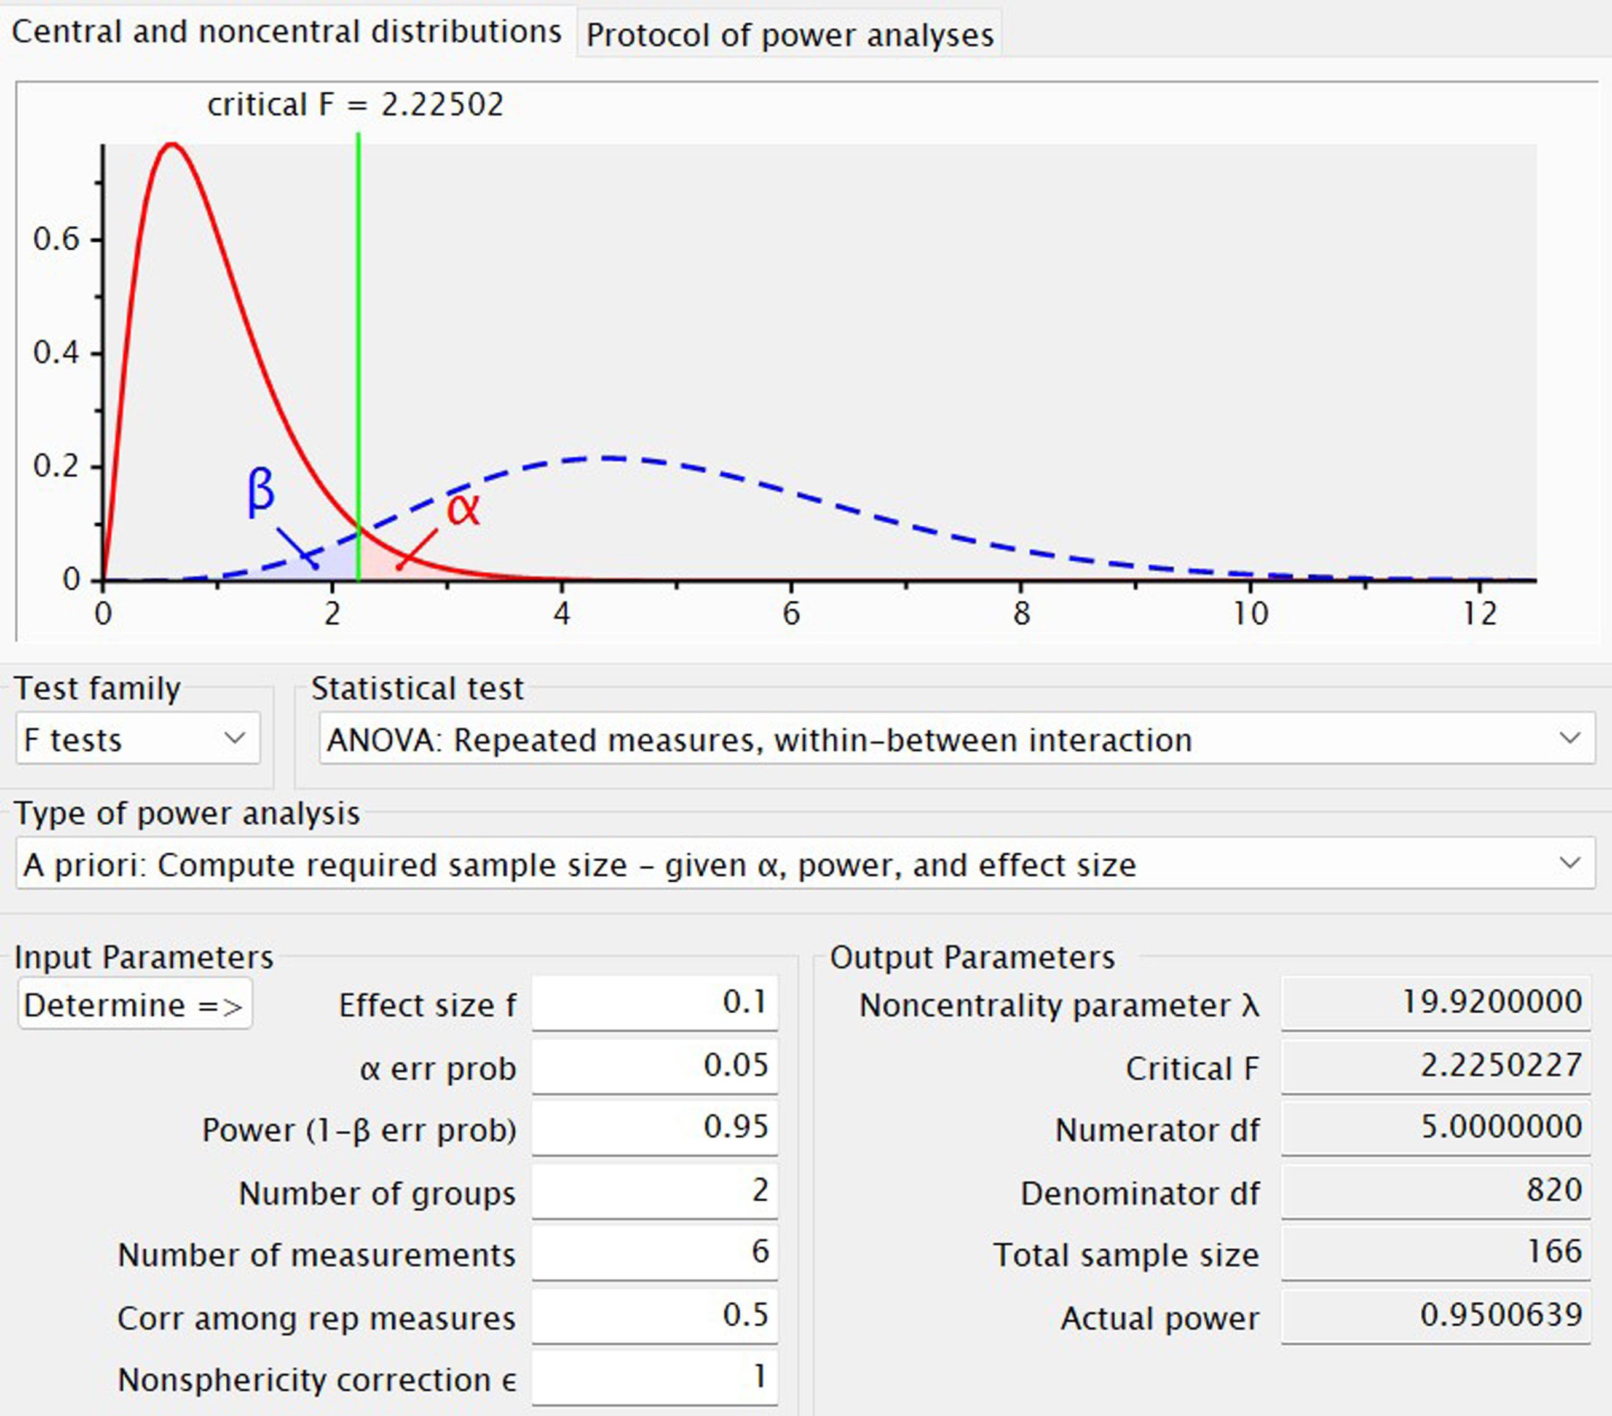The image size is (1612, 1416).
Task: Click the Effect size f input field
Action: (656, 1002)
